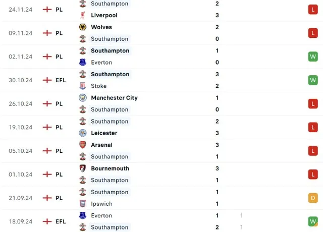Viewport: 323px width, 232px height.
Task: Click the Wolves club crest icon
Action: coord(82,27)
